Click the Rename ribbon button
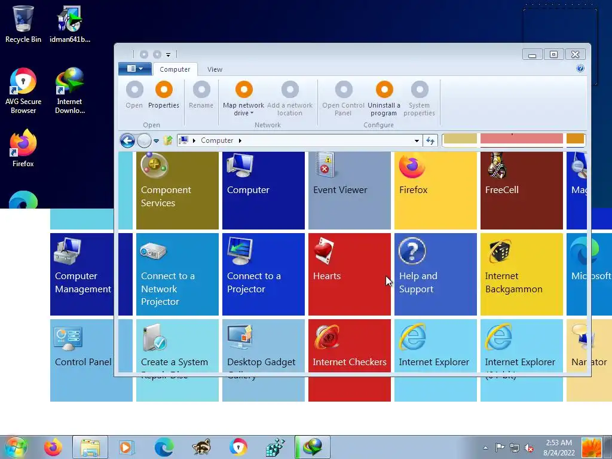 pos(201,95)
